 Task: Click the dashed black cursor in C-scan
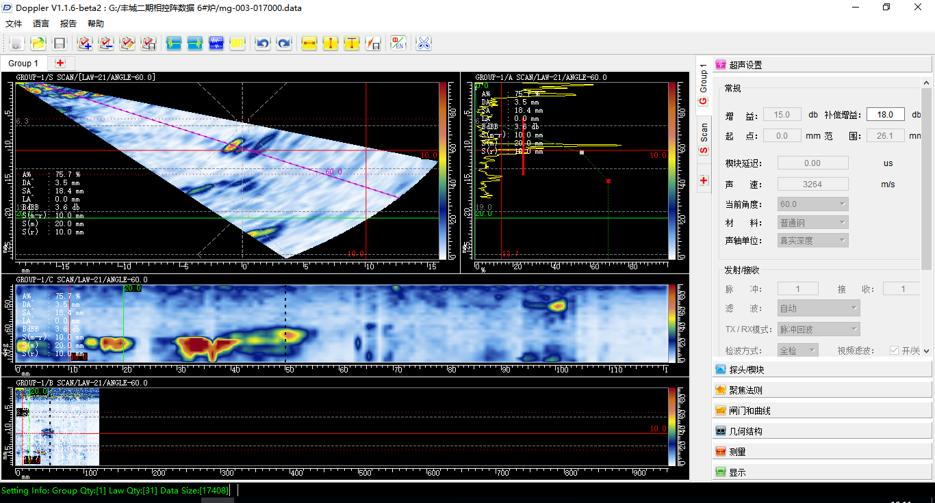tap(285, 323)
